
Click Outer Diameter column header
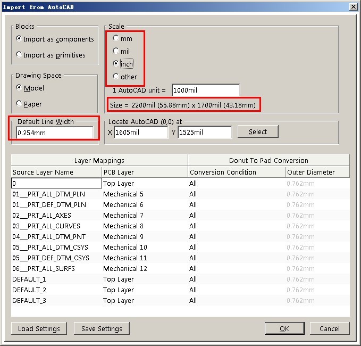317,172
